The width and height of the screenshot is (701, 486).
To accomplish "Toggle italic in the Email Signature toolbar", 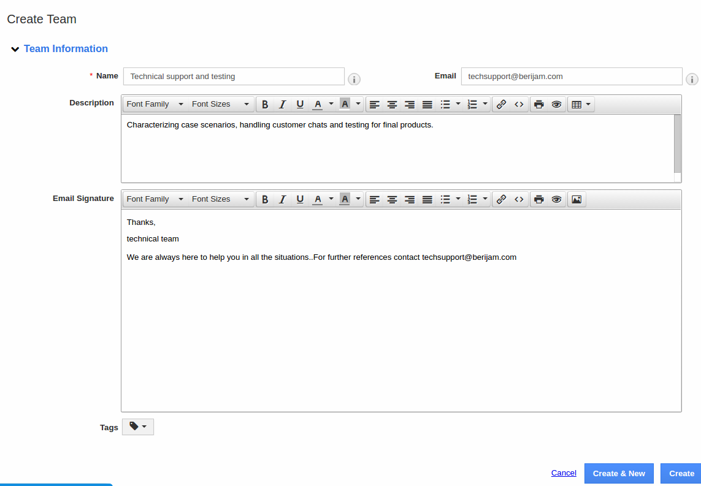I will (x=283, y=199).
